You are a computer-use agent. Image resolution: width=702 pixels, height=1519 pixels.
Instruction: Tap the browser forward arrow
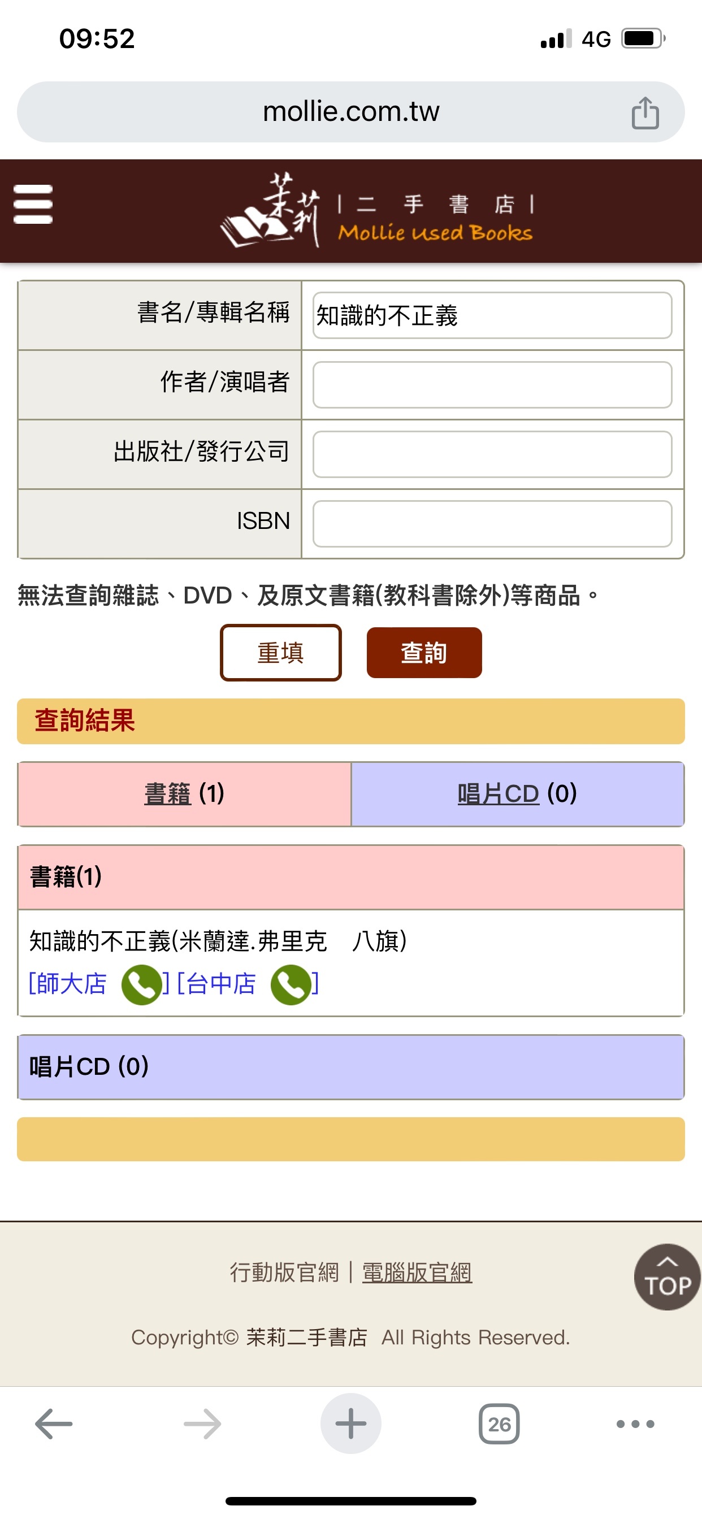pyautogui.click(x=202, y=1423)
